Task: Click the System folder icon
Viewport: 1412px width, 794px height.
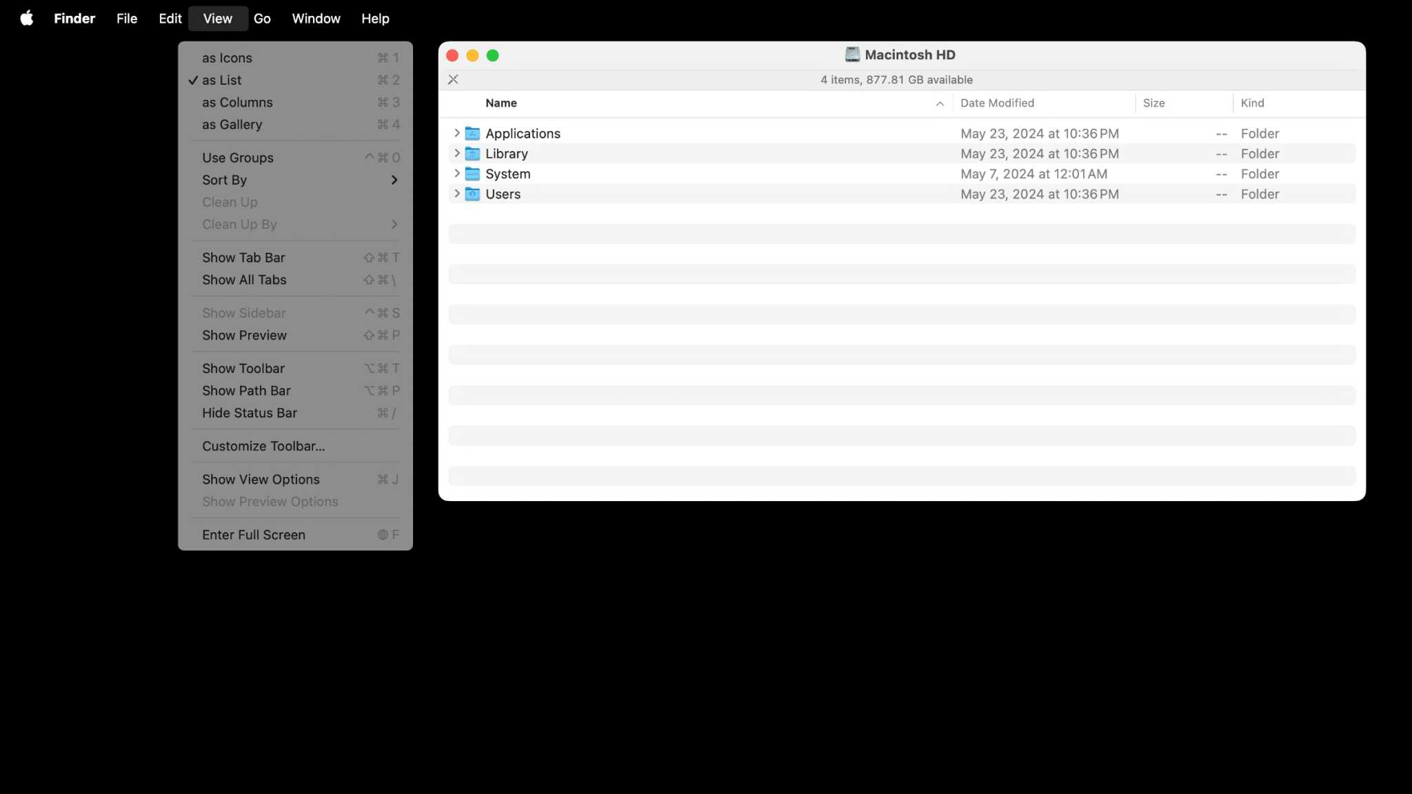Action: pyautogui.click(x=472, y=174)
